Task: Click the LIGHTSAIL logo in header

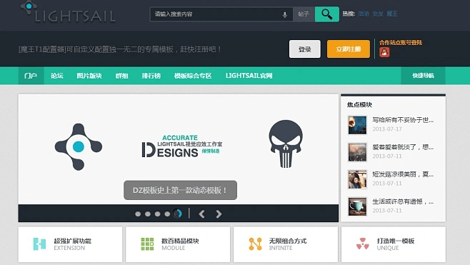Action: [x=68, y=13]
